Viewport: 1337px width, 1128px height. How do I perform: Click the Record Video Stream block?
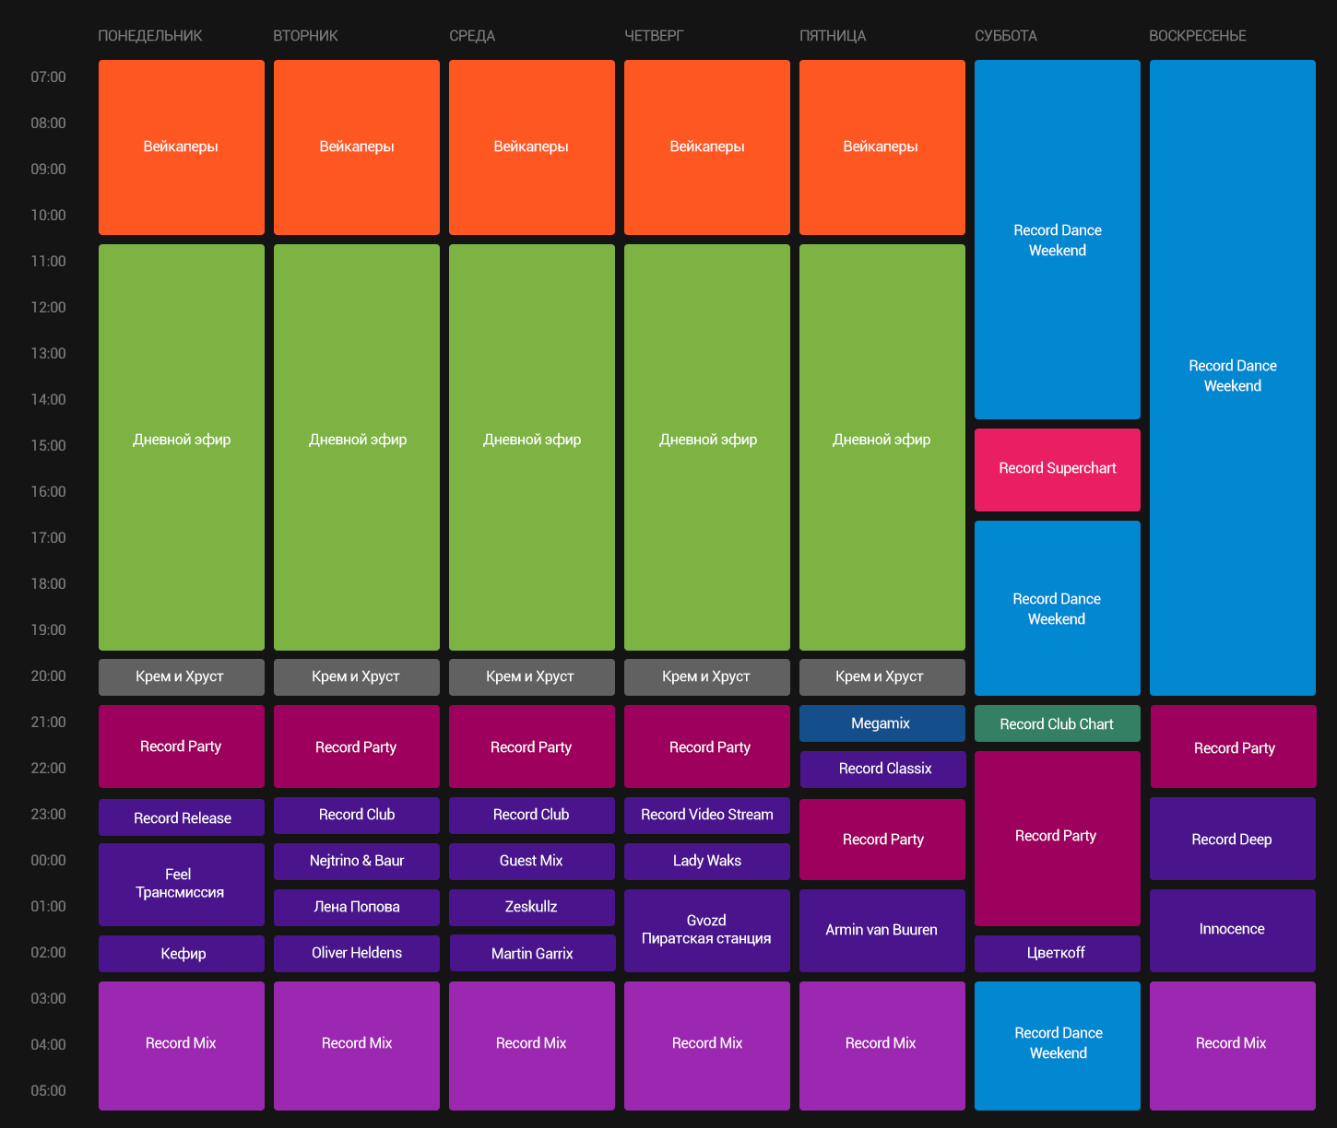click(x=707, y=816)
